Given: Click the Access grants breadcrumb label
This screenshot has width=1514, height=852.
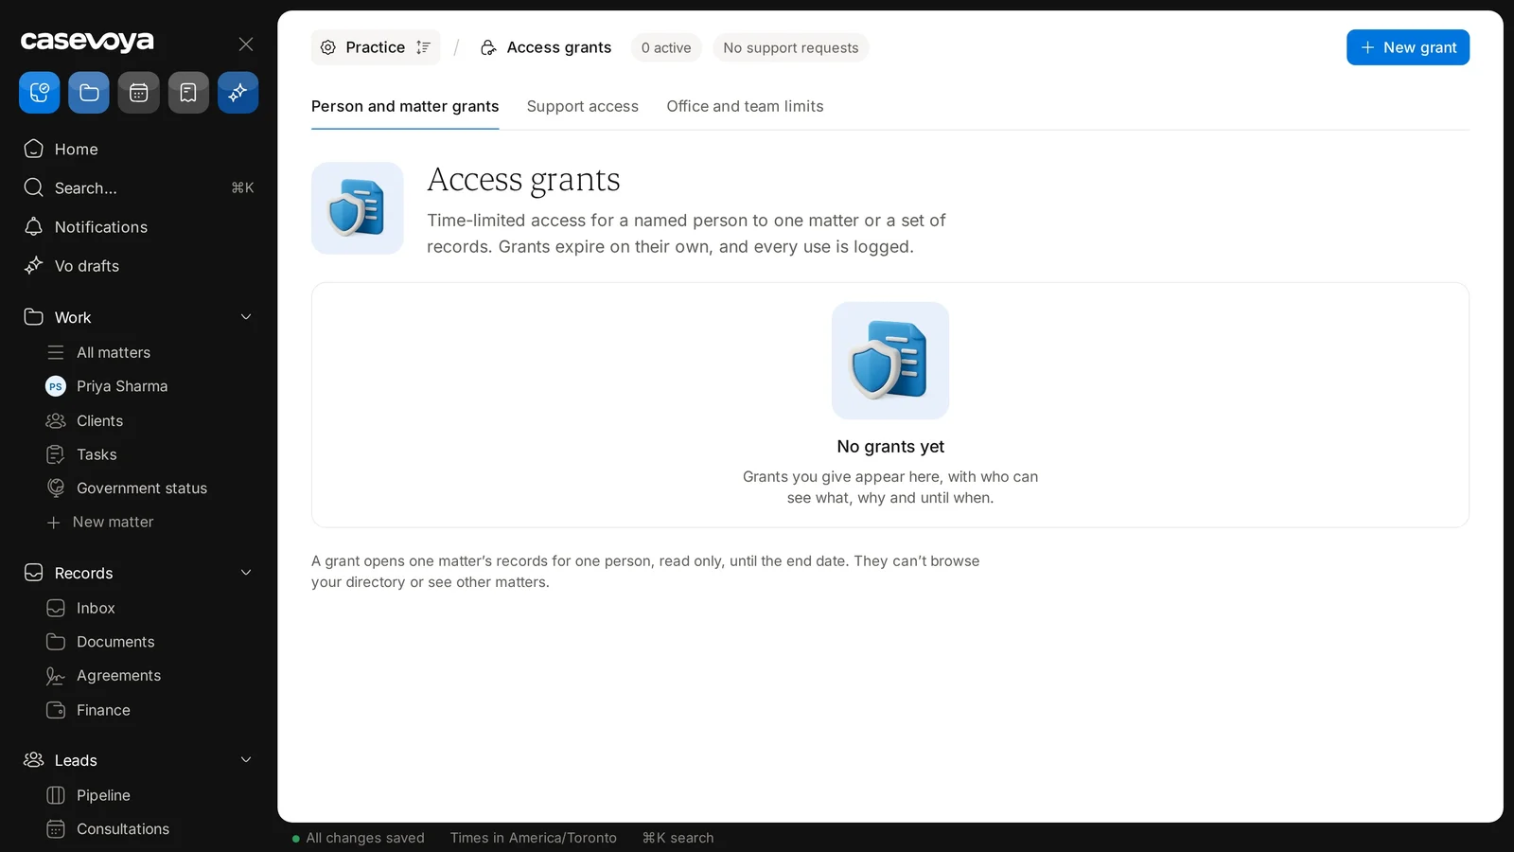Looking at the screenshot, I should (x=559, y=47).
